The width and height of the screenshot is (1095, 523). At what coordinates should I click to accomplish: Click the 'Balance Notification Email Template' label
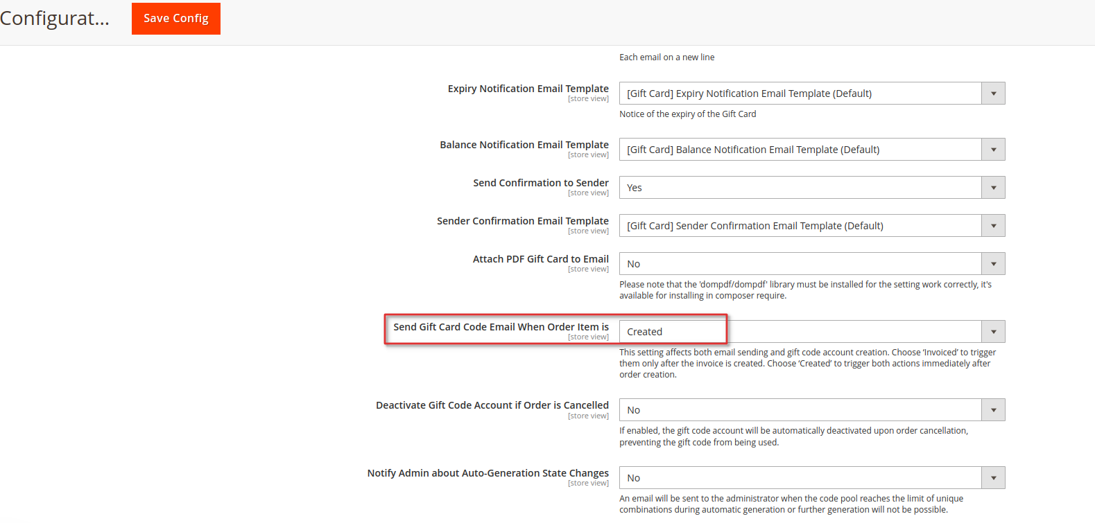point(524,145)
